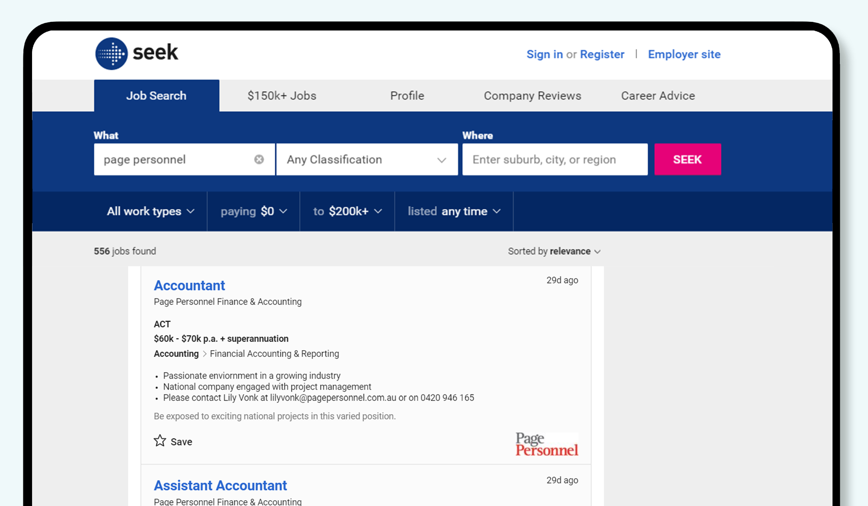Open the to $200k+ salary filter
This screenshot has width=868, height=506.
click(347, 211)
